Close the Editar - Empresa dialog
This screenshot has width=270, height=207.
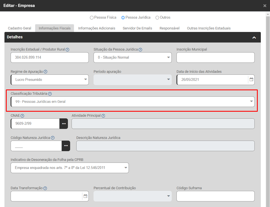[265, 6]
